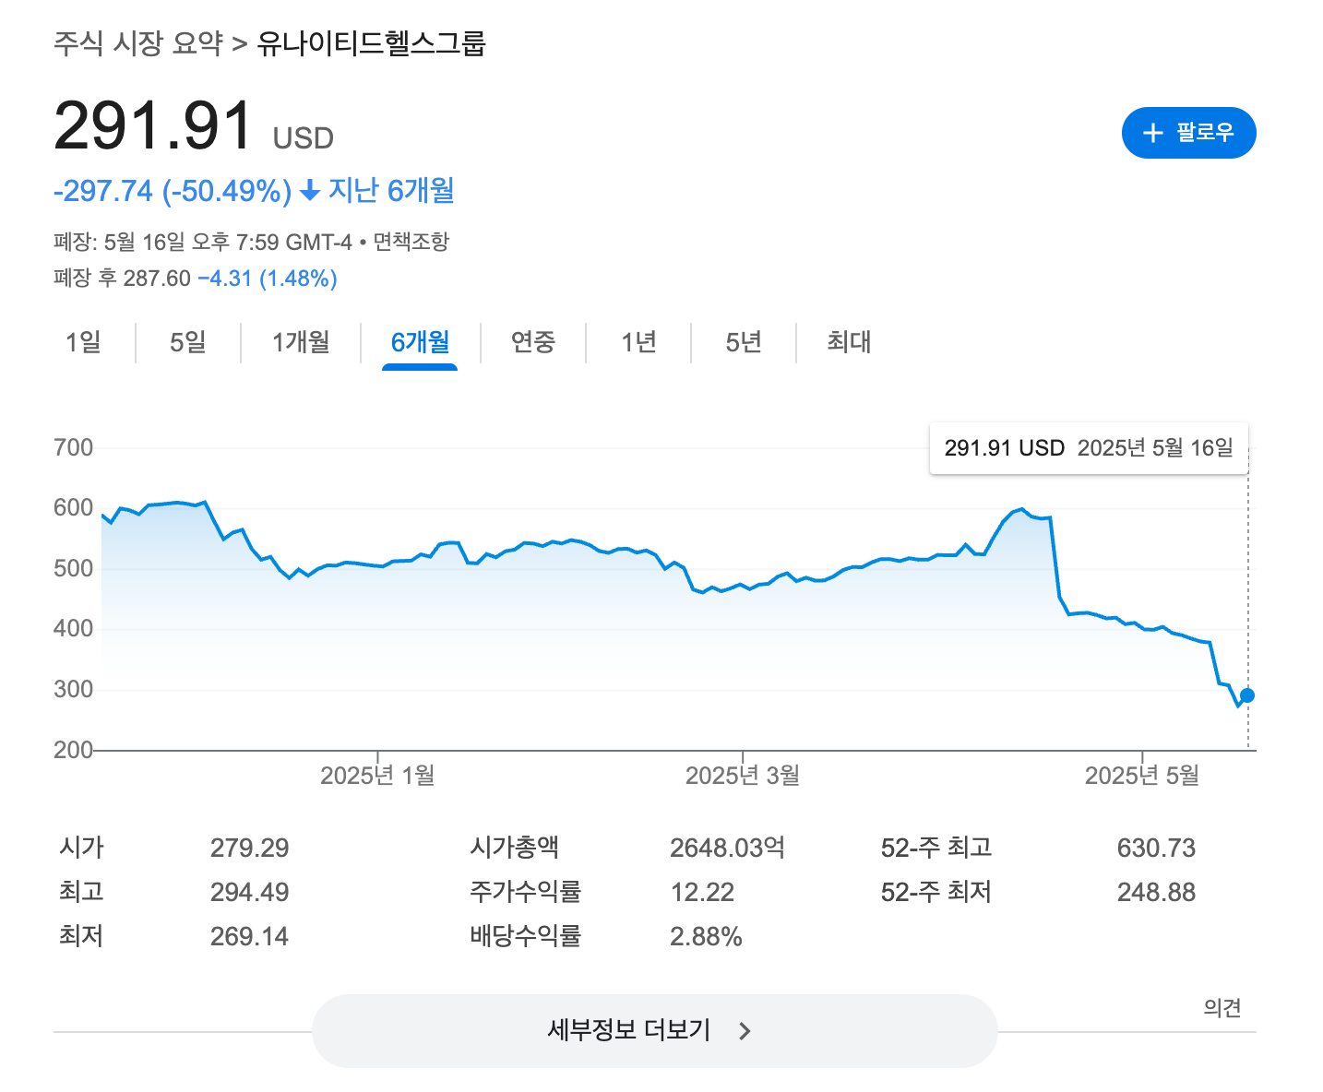
Task: Click the 최고 value 294.49
Action: (249, 892)
